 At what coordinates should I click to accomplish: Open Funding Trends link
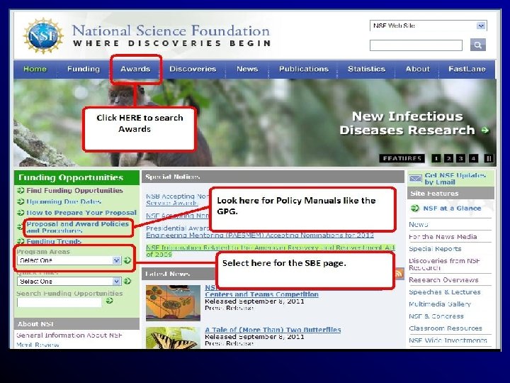coord(54,241)
